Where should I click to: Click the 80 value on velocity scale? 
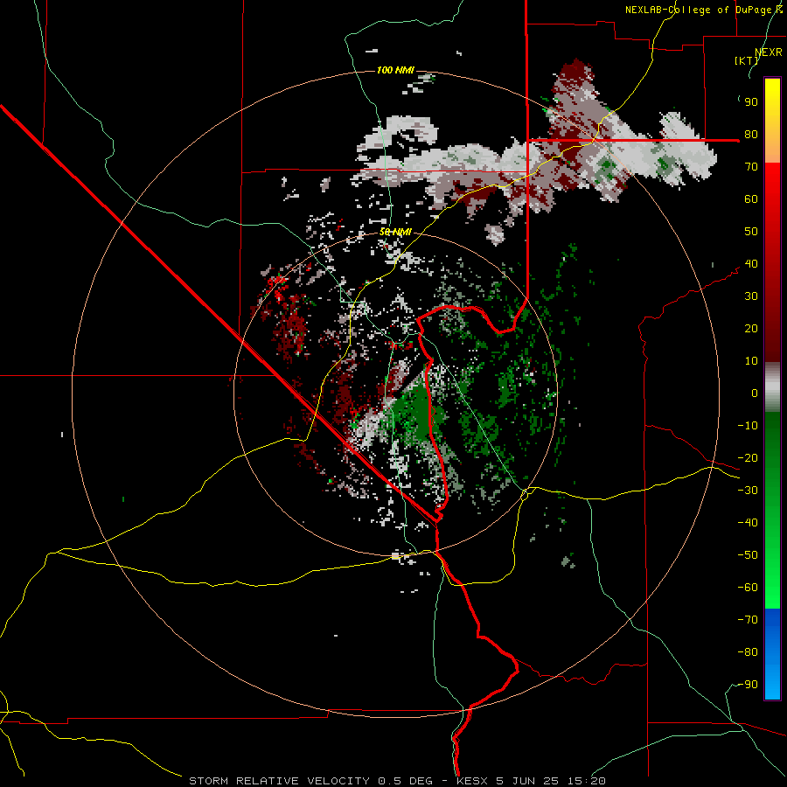[751, 134]
